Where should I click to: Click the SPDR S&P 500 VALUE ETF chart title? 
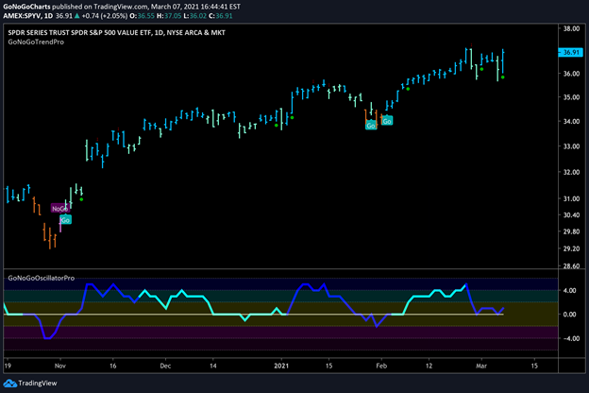(x=116, y=33)
